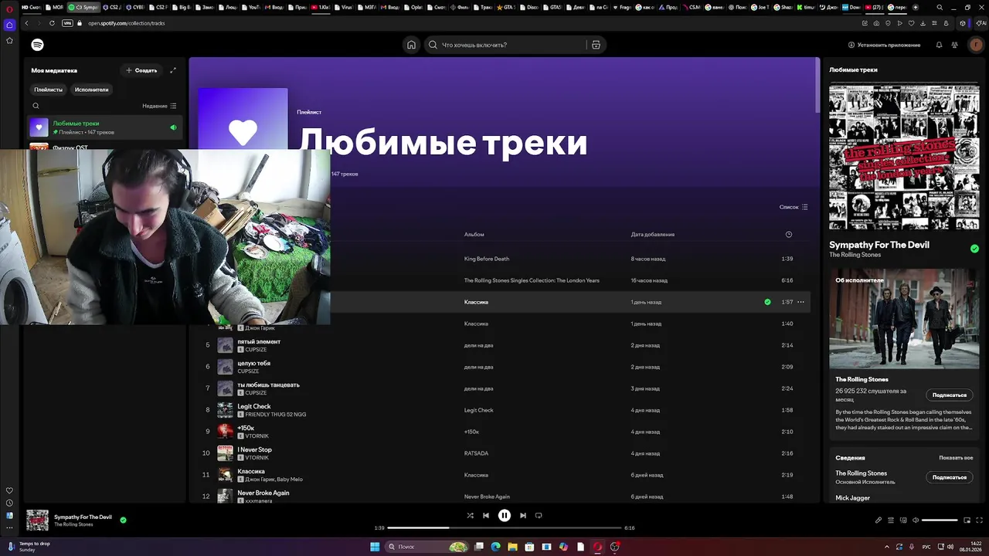The height and width of the screenshot is (556, 989).
Task: Skip to the previous track
Action: click(x=486, y=515)
